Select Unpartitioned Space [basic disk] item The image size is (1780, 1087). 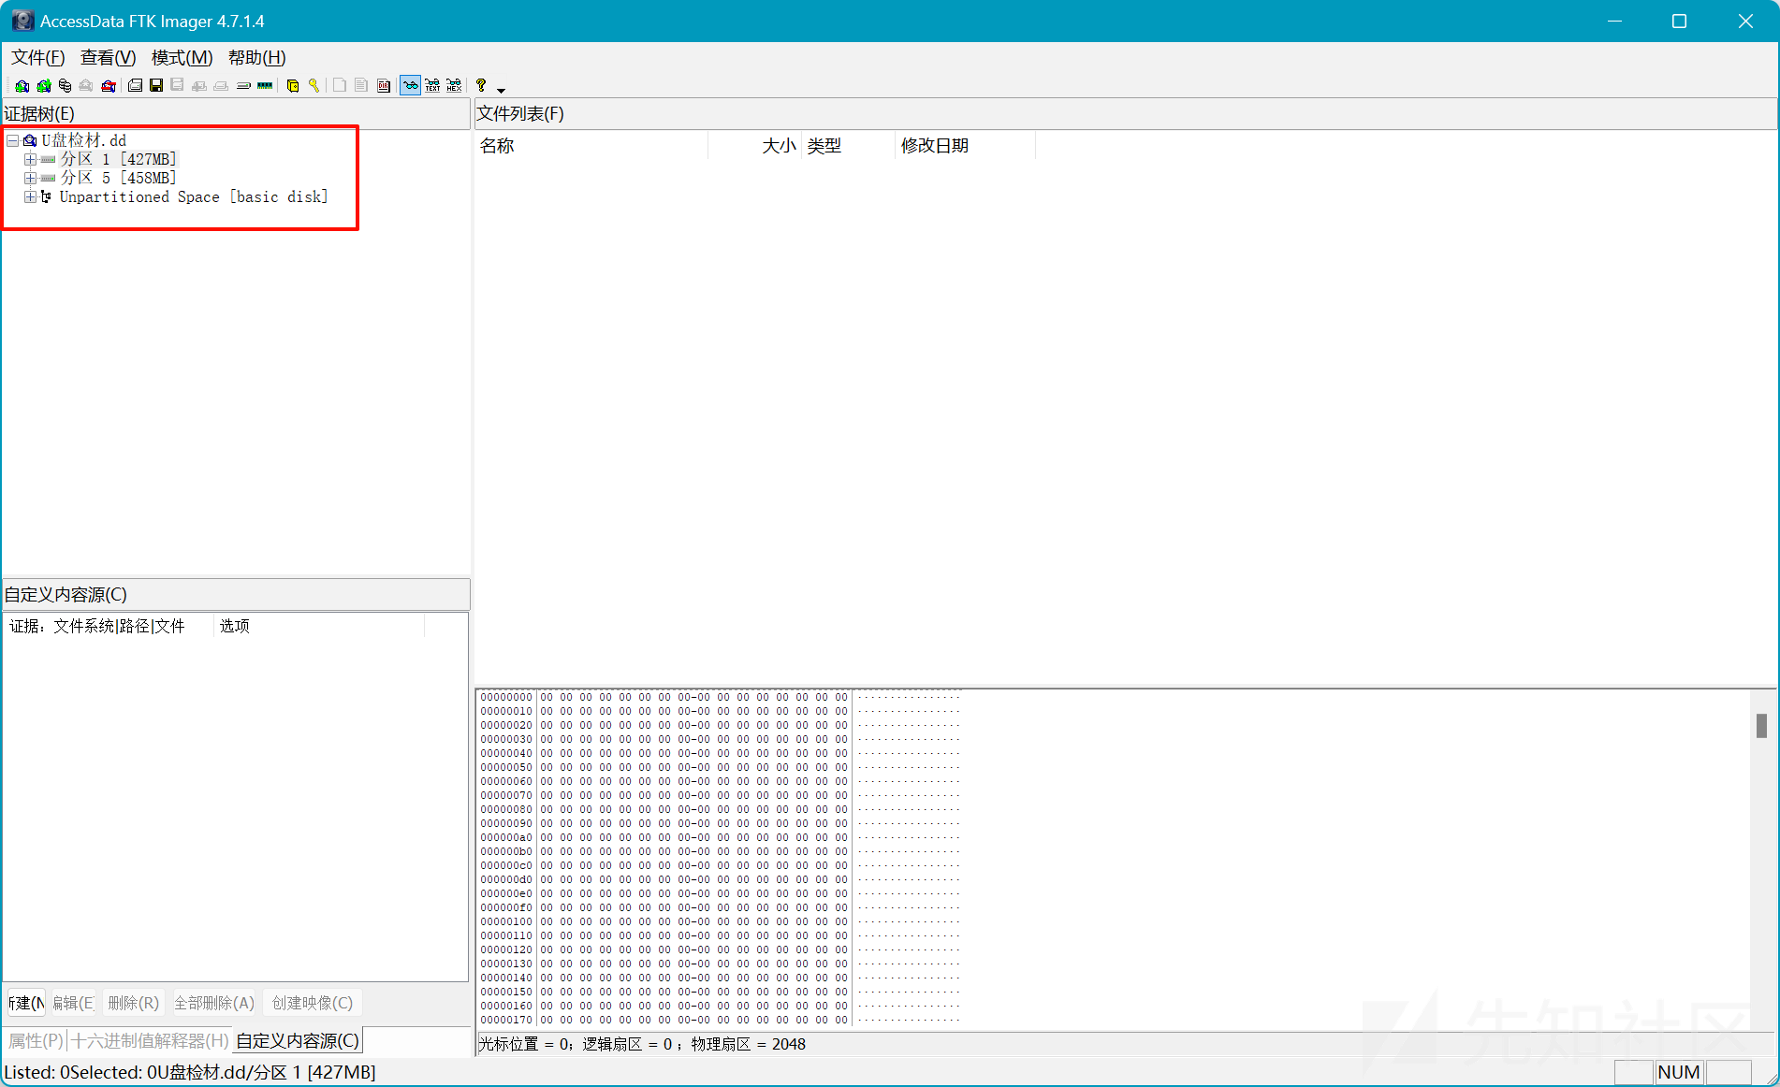(194, 196)
